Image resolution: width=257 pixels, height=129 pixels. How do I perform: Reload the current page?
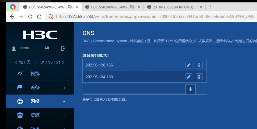tap(30, 17)
